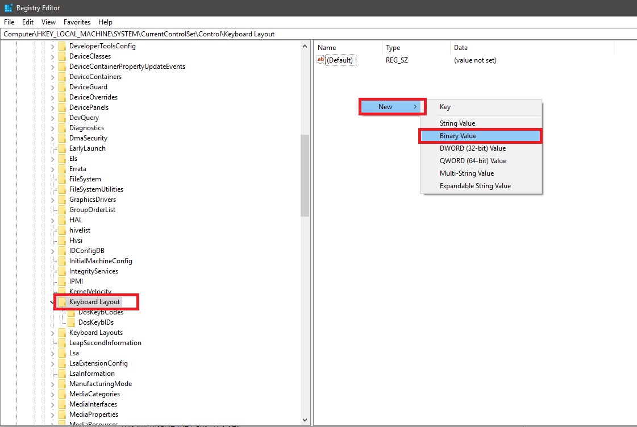Click the scrollbar down arrow
Viewport: 637px width, 427px height.
tap(305, 420)
